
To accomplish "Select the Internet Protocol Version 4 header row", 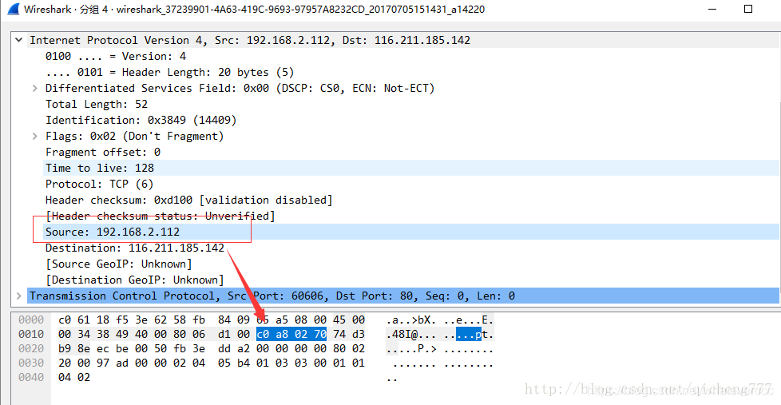I will click(403, 40).
